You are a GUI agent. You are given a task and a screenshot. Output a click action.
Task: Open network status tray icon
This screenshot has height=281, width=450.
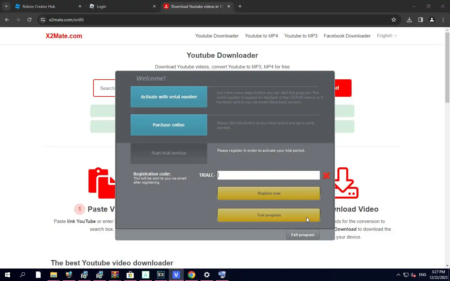tap(406, 275)
